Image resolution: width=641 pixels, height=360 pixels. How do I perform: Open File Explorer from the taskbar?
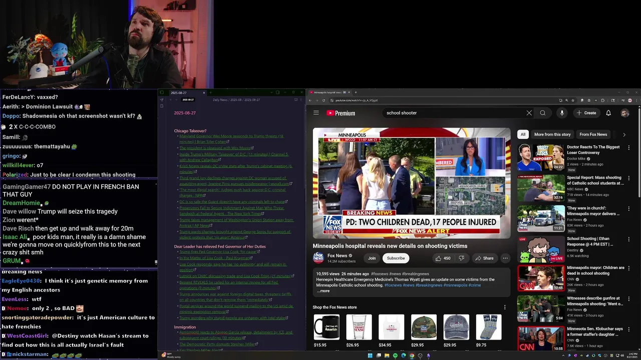point(387,355)
